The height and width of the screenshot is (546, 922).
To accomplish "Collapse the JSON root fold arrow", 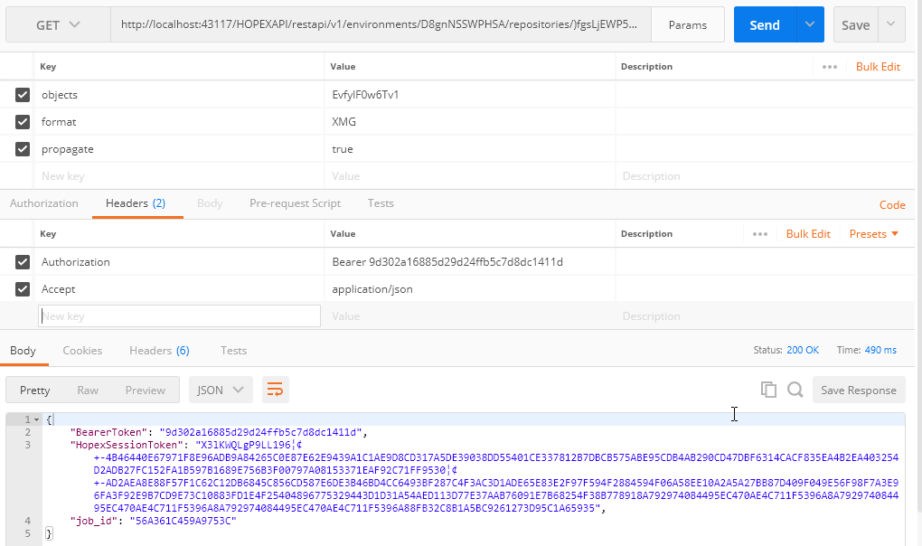I will 37,419.
